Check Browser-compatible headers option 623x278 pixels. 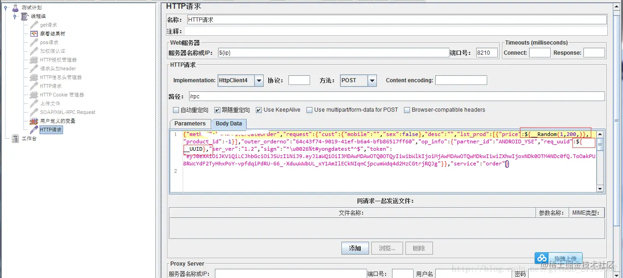point(407,110)
